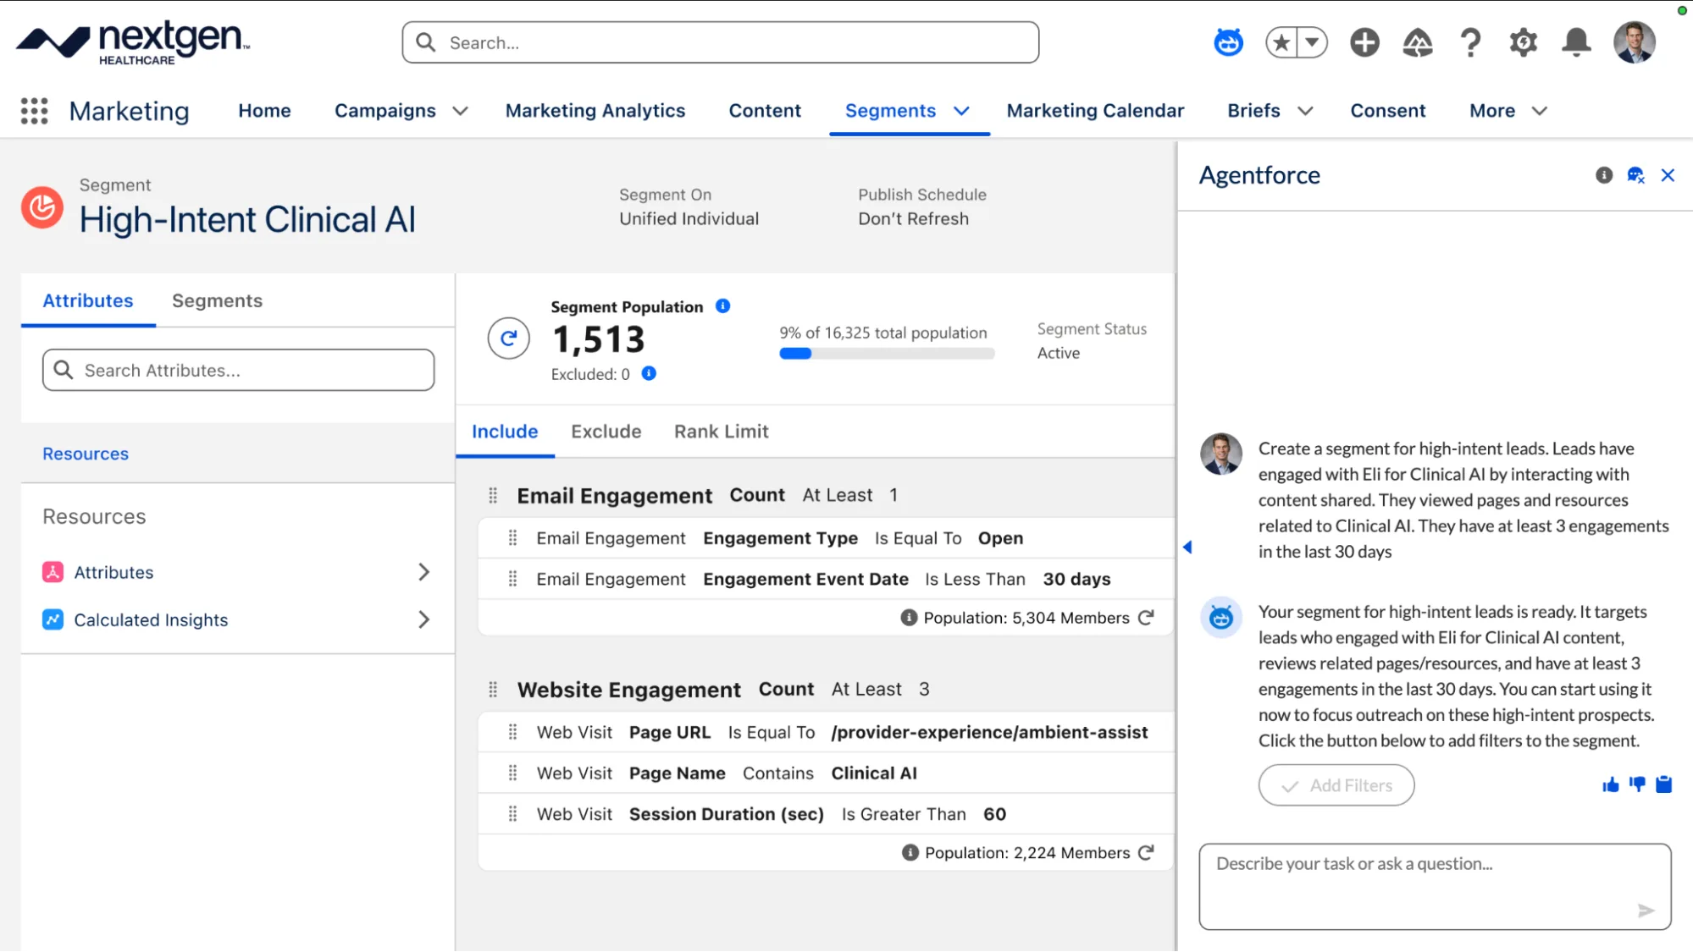Click drag handle on Page Name row

(x=512, y=773)
